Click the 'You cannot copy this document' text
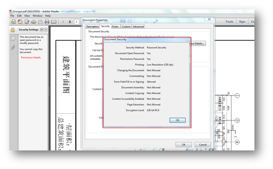Screen dimensions: 273x169 click(31, 51)
